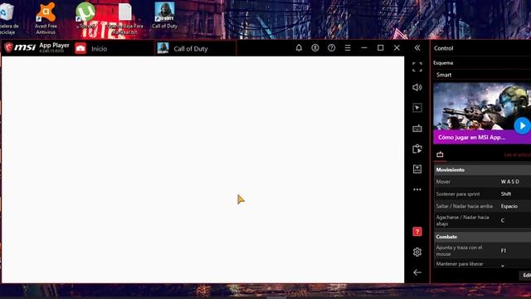Click the Espacio key binding value
531x299 pixels.
(x=509, y=206)
